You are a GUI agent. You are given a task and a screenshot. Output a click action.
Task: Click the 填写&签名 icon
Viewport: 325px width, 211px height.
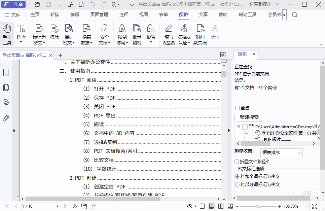pyautogui.click(x=168, y=34)
